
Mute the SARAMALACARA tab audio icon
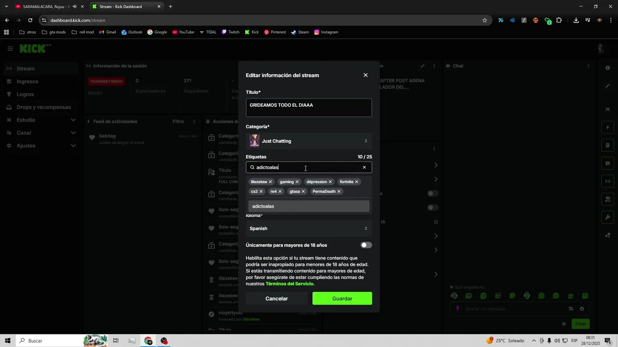click(x=74, y=7)
